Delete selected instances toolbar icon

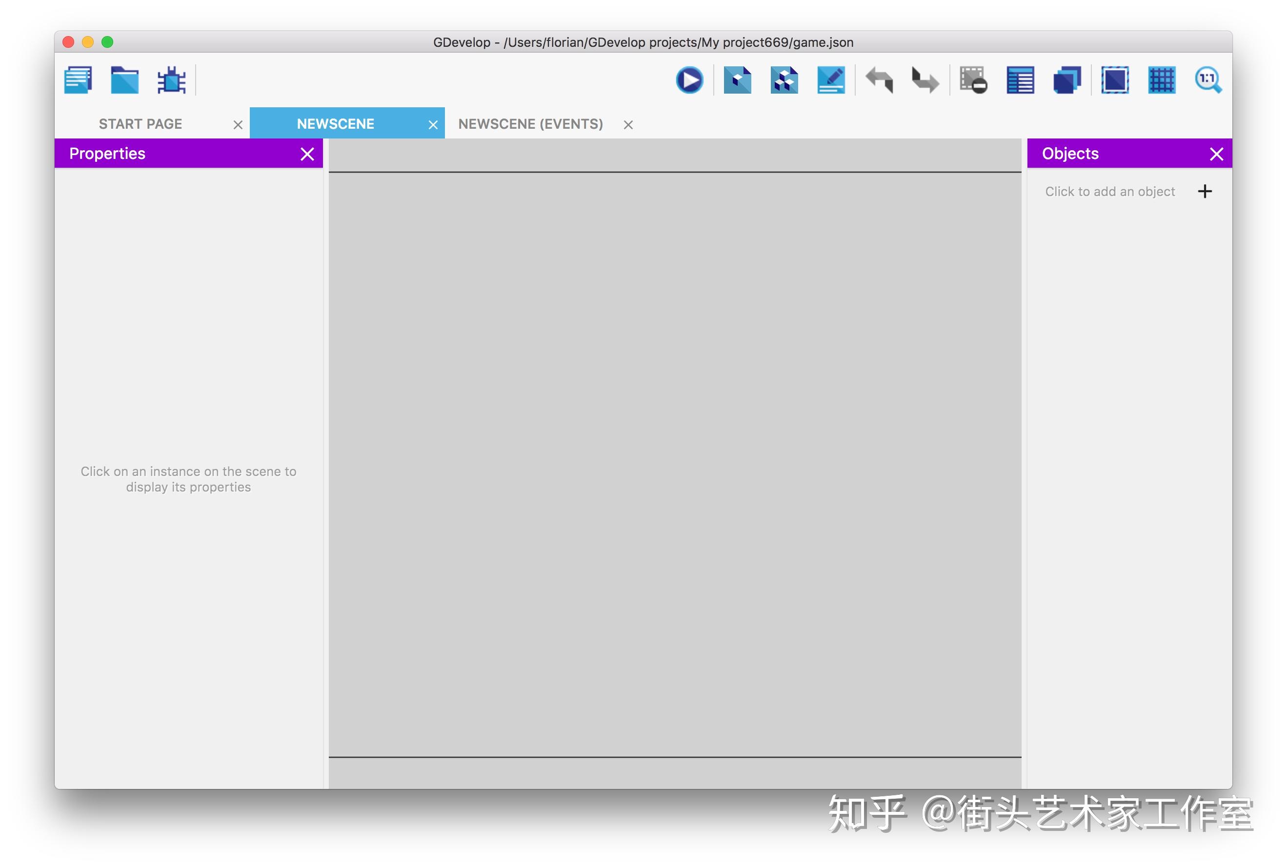(x=973, y=80)
